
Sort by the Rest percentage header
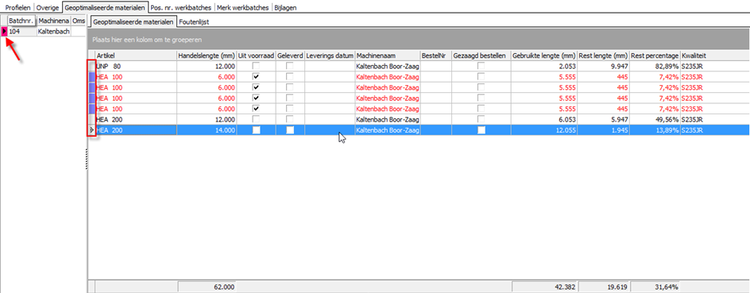655,56
